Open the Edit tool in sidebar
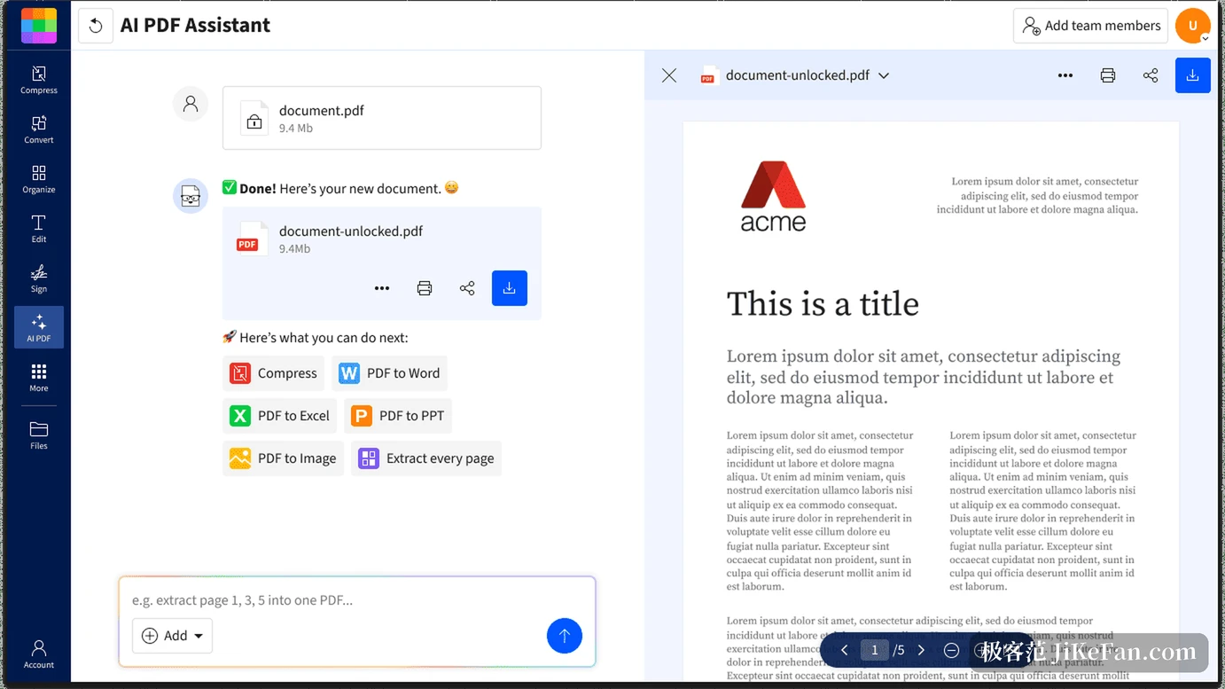 39,229
